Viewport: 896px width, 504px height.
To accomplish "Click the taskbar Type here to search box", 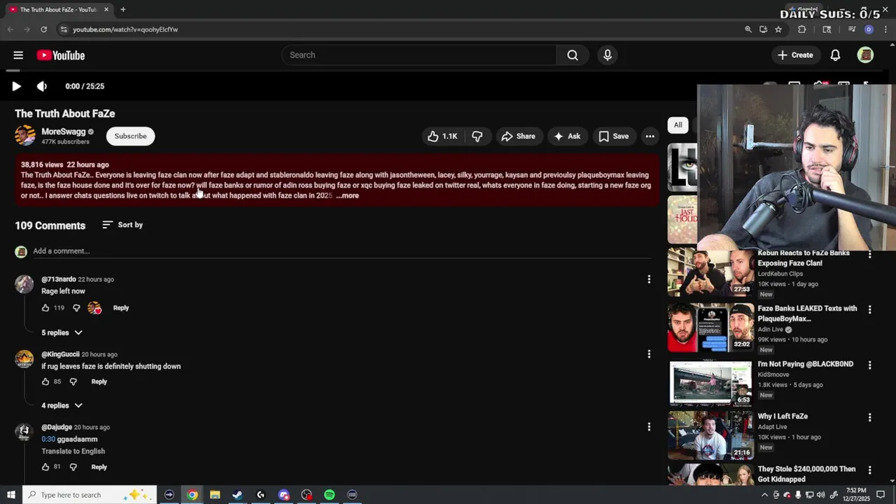I will [x=90, y=495].
